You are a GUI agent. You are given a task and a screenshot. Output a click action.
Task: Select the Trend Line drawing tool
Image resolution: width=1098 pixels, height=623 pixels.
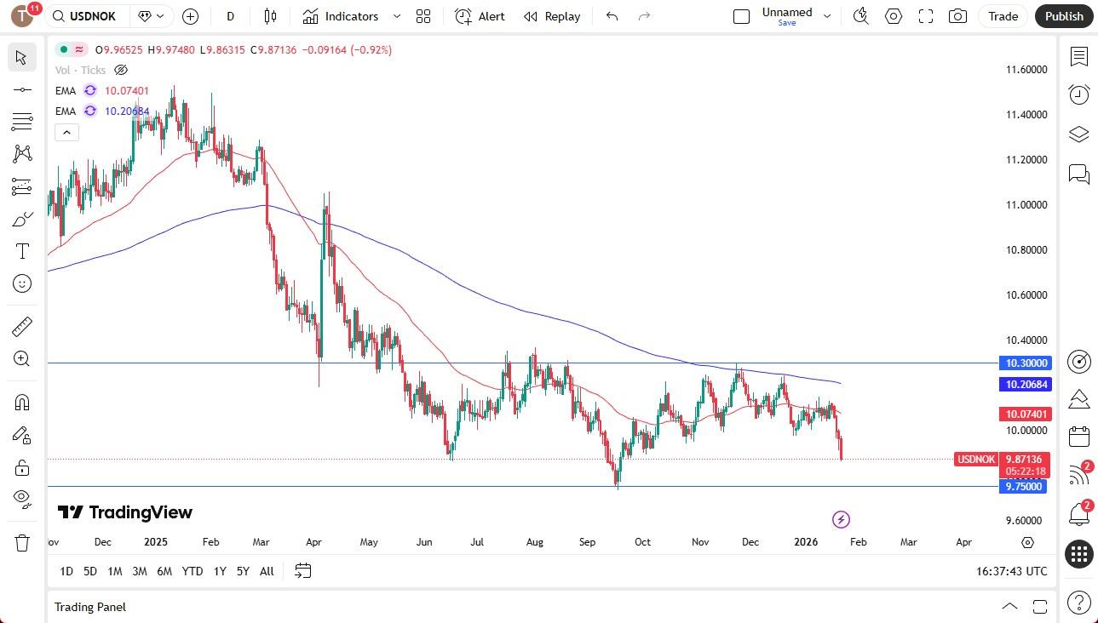tap(22, 89)
